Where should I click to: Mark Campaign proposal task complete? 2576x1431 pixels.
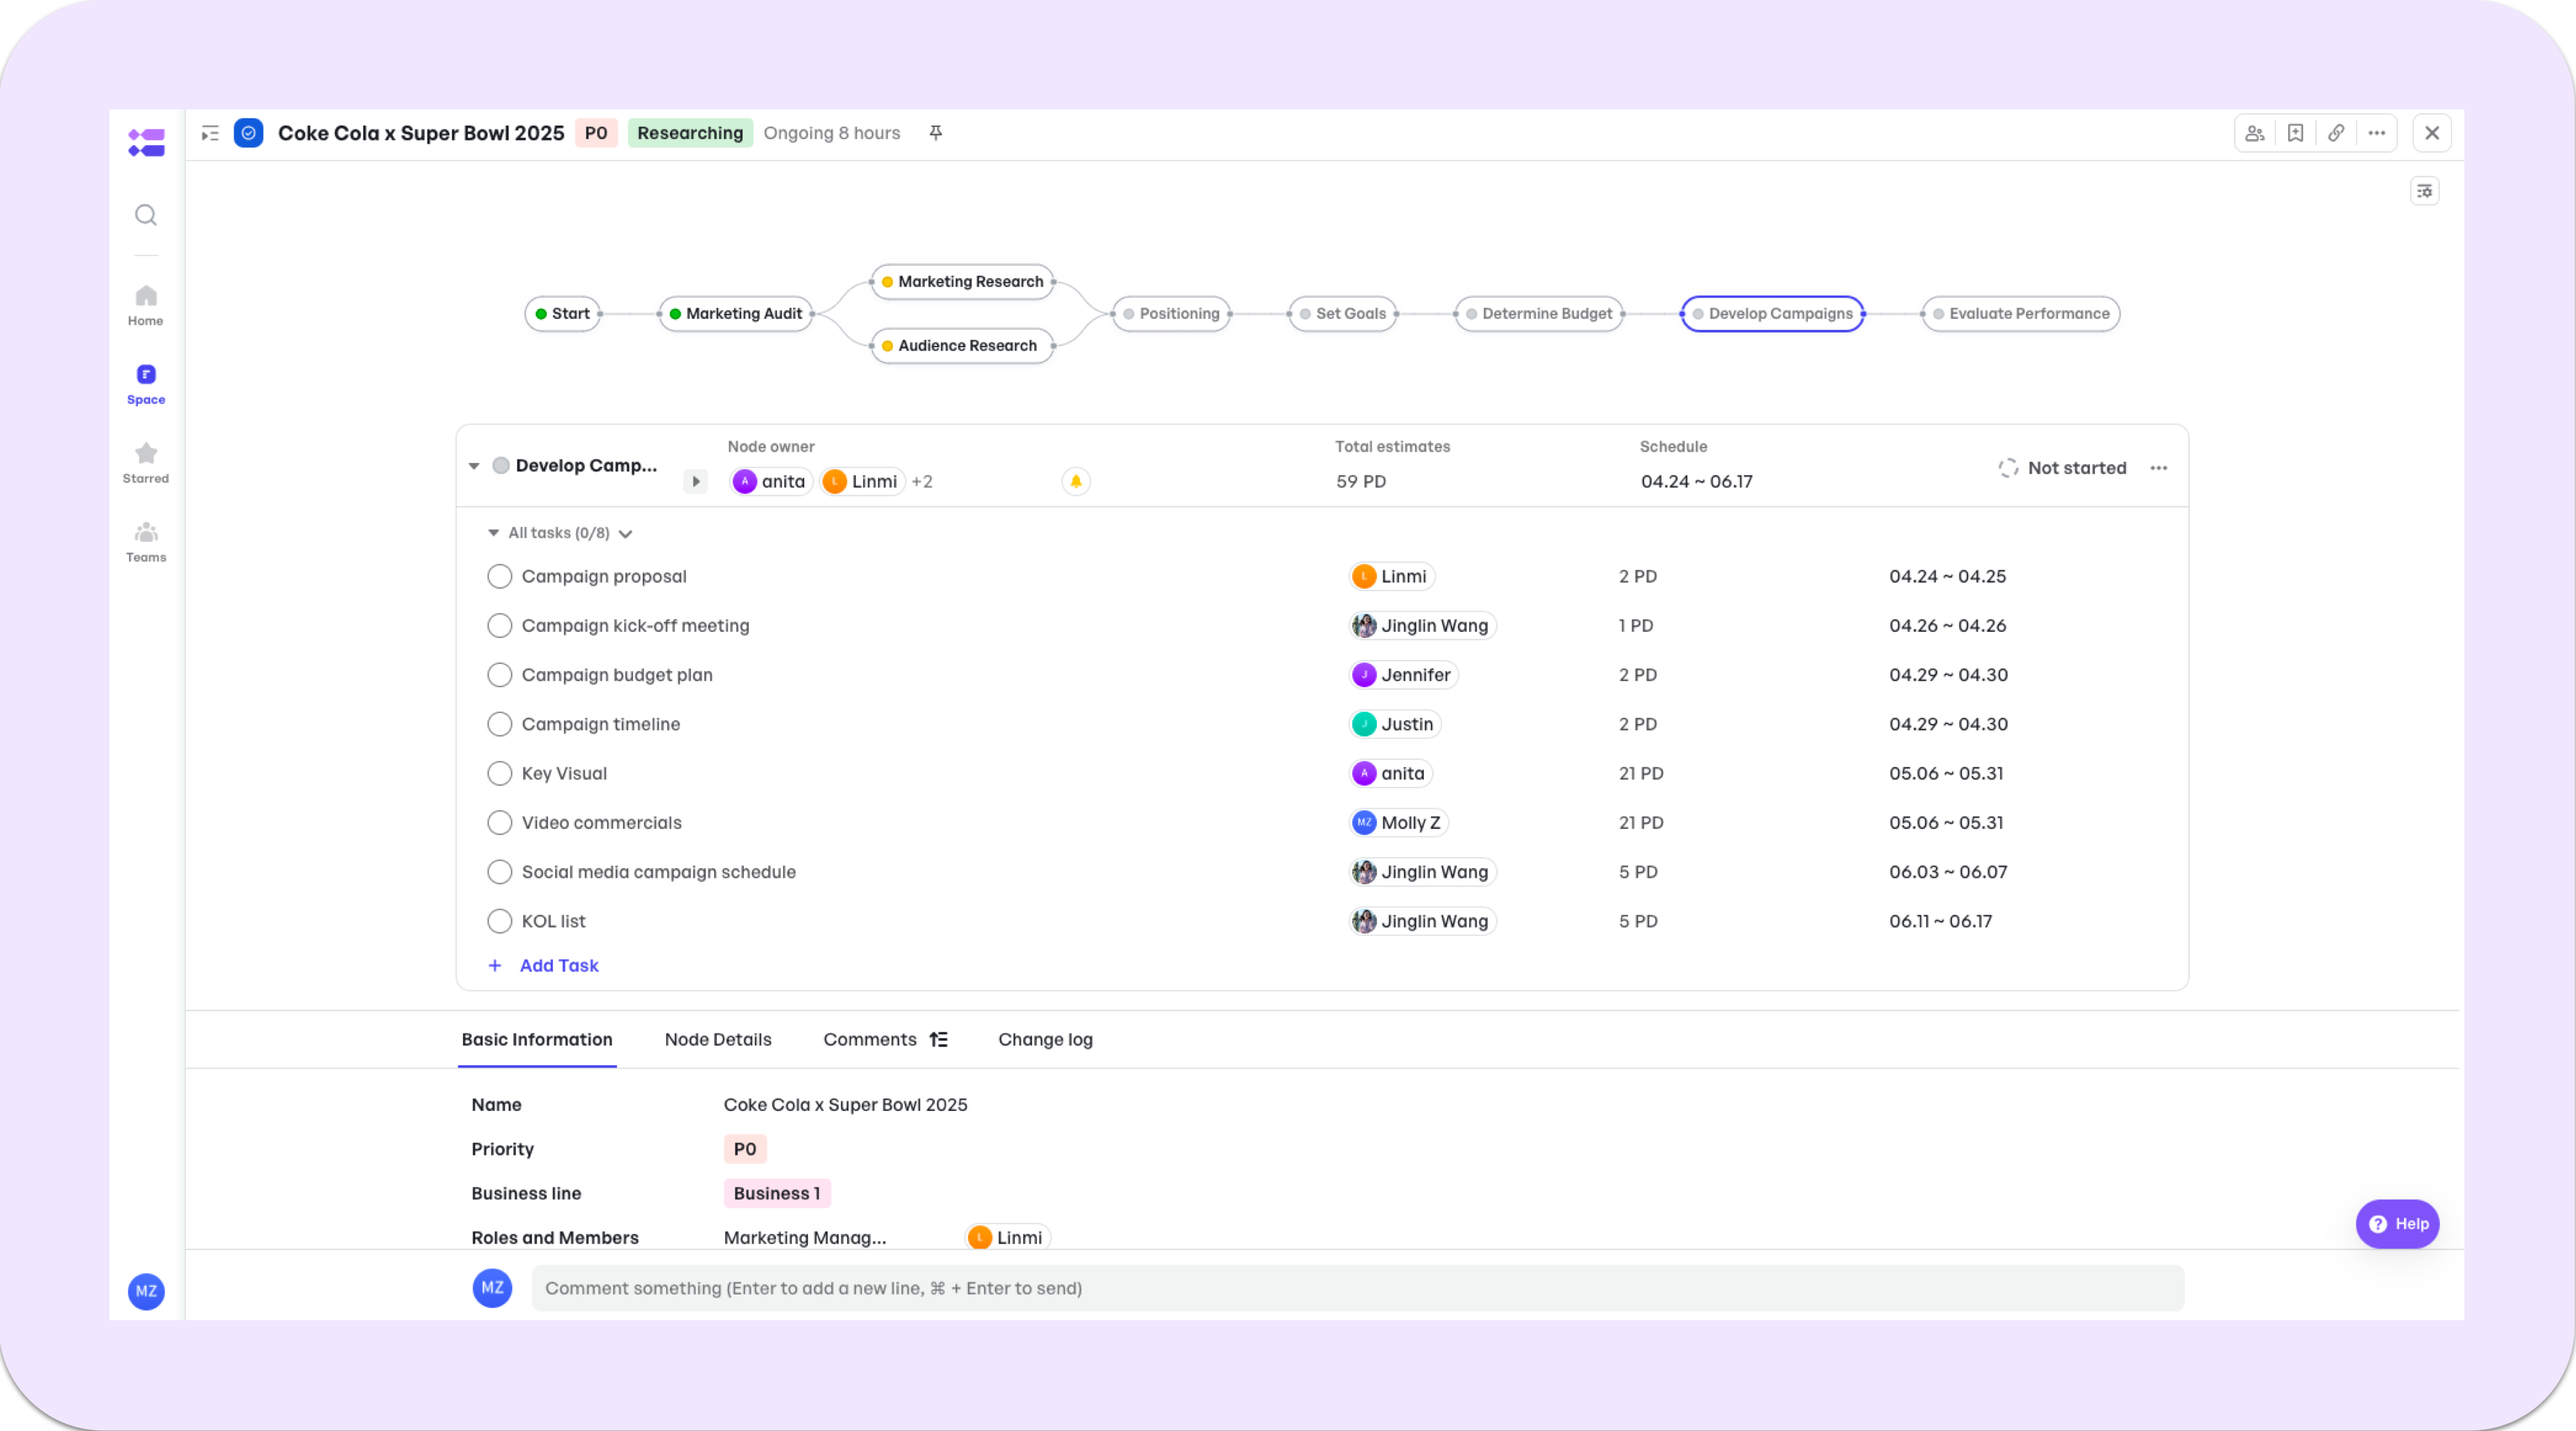499,576
